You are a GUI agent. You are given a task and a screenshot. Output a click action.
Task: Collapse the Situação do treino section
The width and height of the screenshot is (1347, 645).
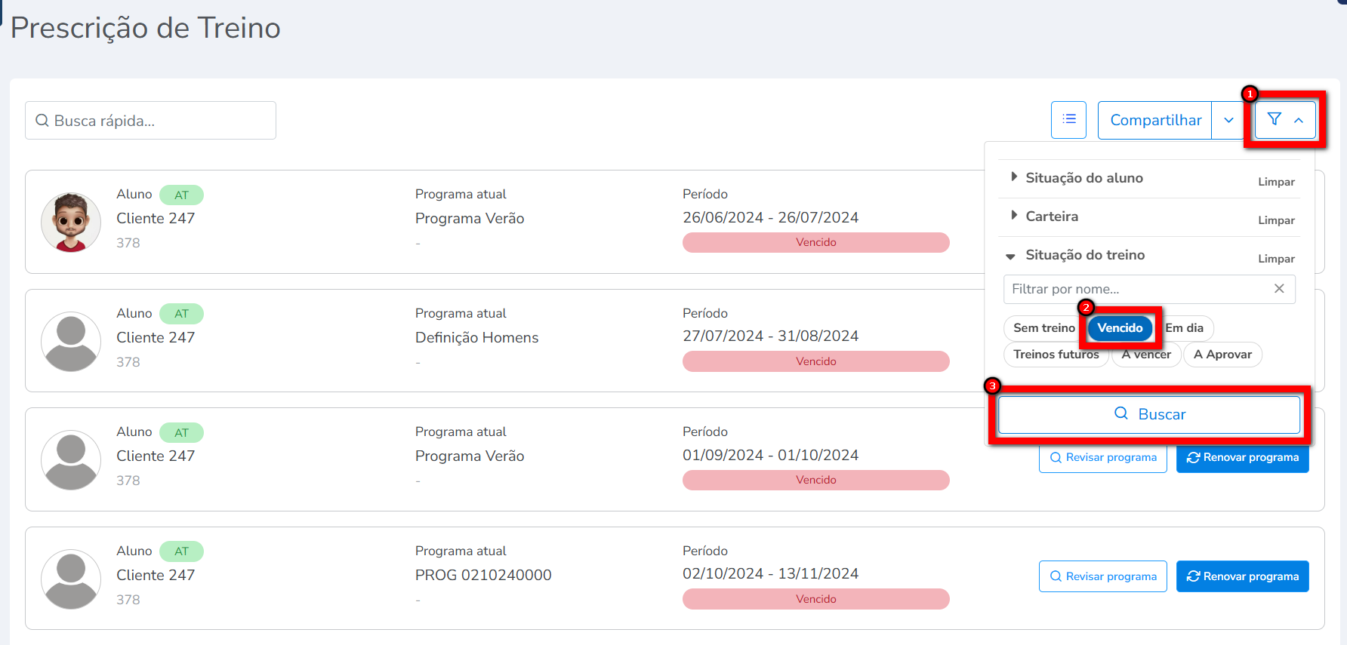point(1084,255)
